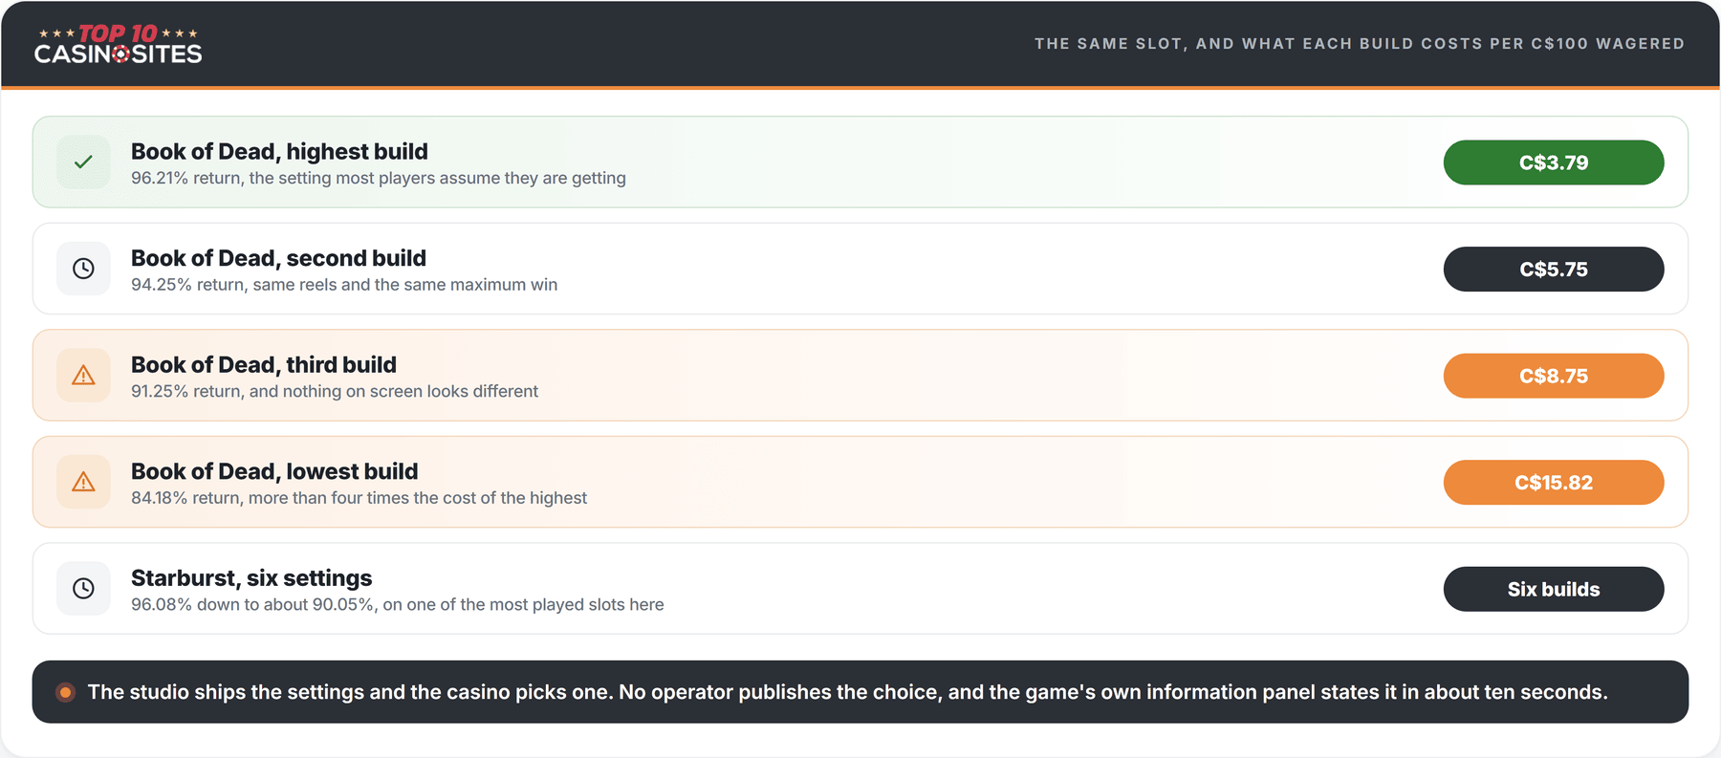This screenshot has height=758, width=1721.
Task: Select the 'Book of Dead, second build' title
Action: point(278,258)
